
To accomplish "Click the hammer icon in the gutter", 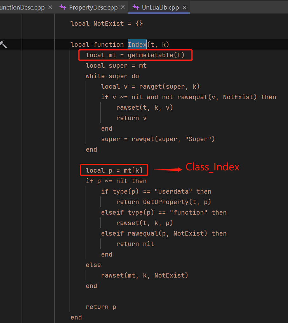I will (3, 45).
